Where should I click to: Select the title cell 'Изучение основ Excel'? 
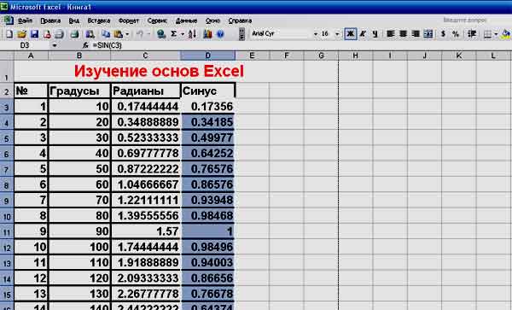pos(159,71)
